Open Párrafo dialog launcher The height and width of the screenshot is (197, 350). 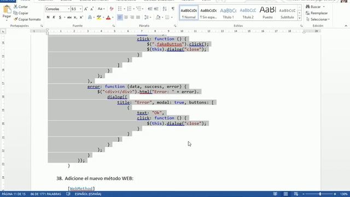pos(175,26)
